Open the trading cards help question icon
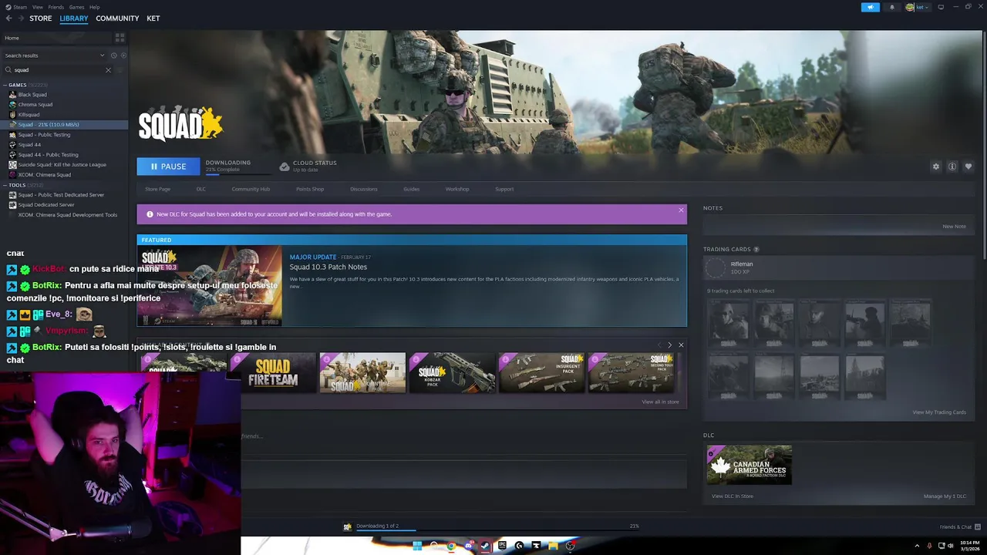987x555 pixels. (756, 250)
